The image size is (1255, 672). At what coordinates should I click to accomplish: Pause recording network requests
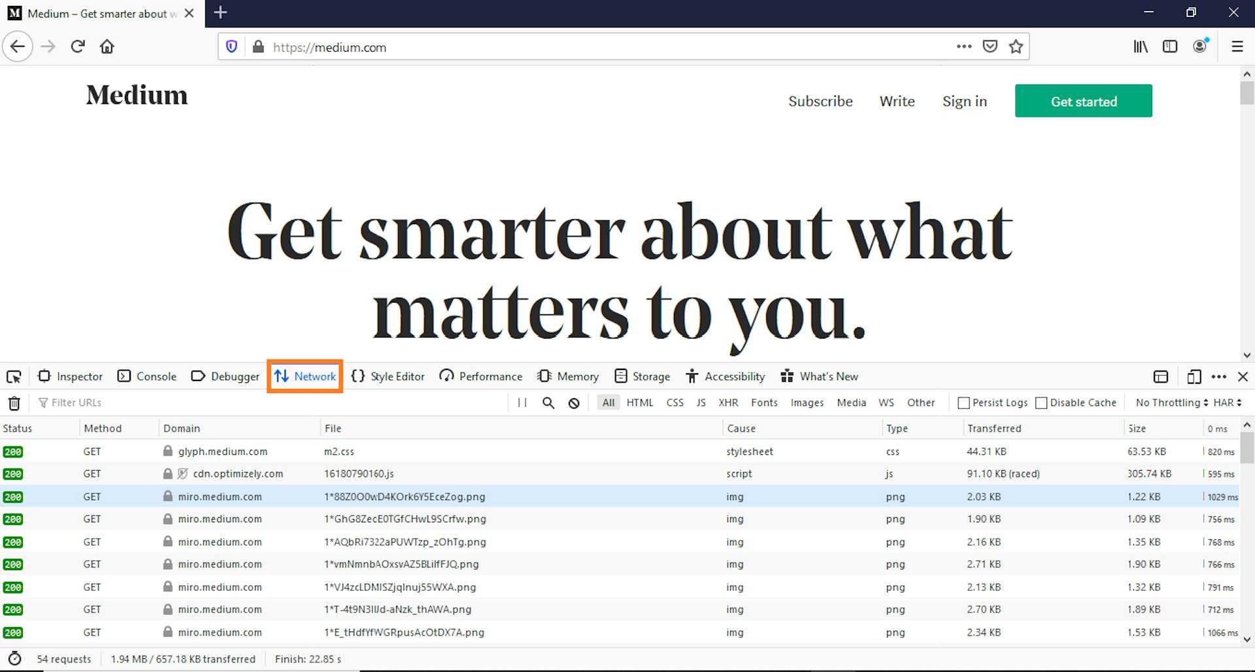click(x=522, y=403)
